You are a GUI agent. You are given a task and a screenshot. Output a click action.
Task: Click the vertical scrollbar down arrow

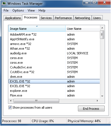tap(102, 96)
